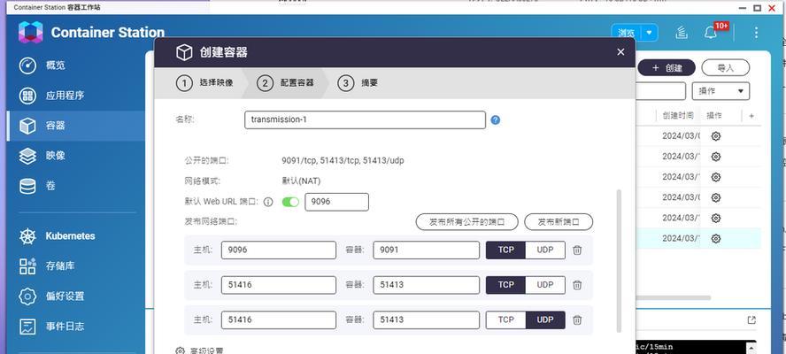The image size is (786, 354).
Task: Click the container name field transmission-1
Action: tap(365, 119)
